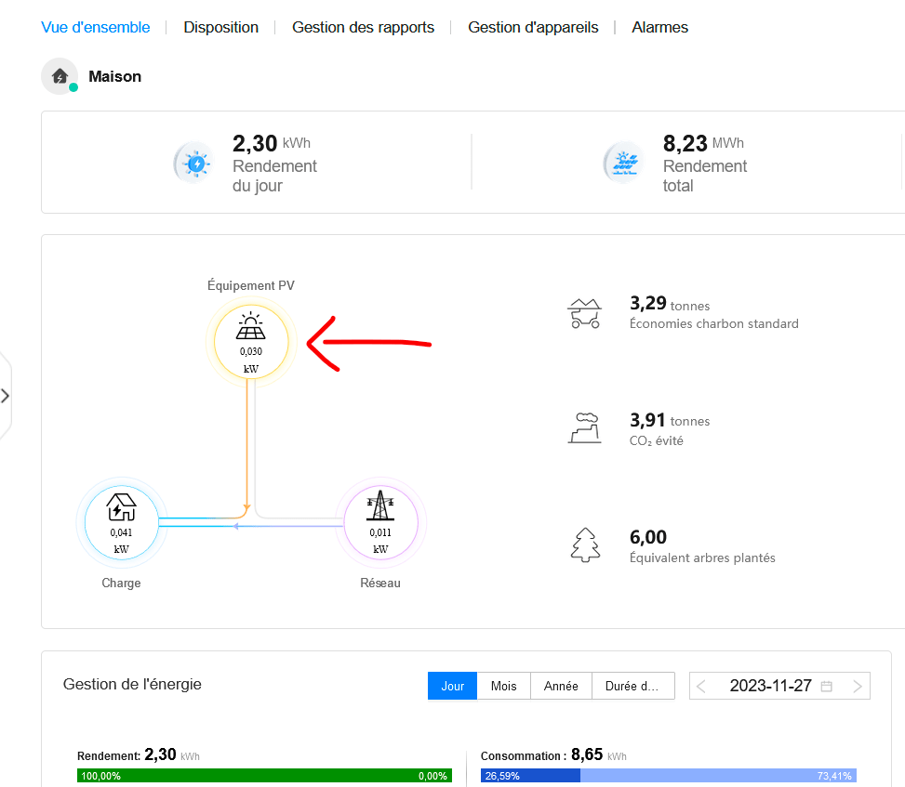
Task: Go to next day with right arrow
Action: tap(857, 687)
